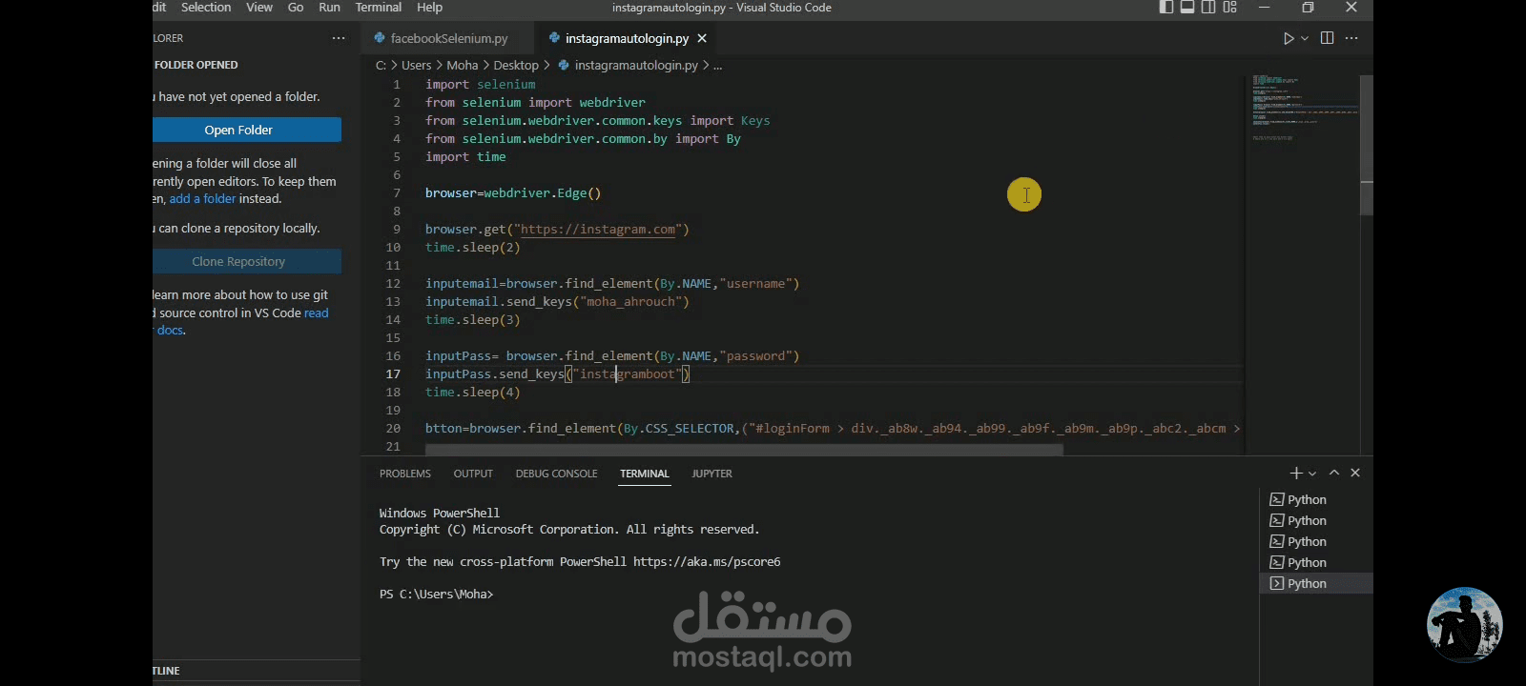Restore down the Visual Studio Code window

pos(1308,8)
